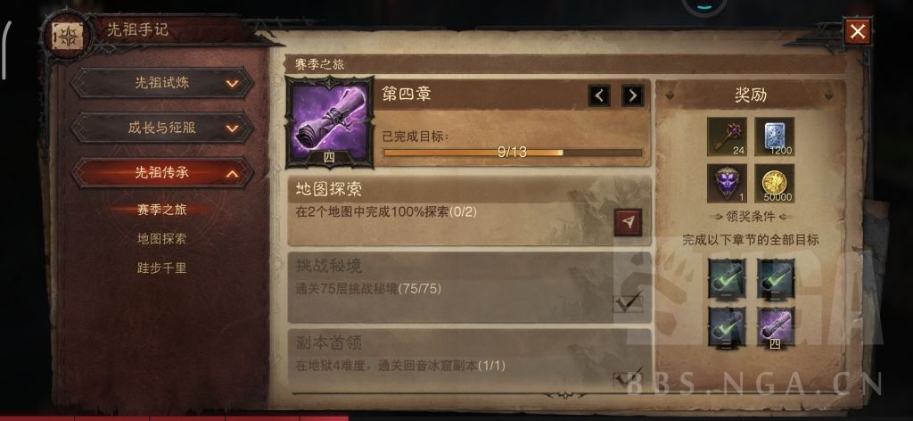Expand the 成长与征服 section

coord(162,128)
